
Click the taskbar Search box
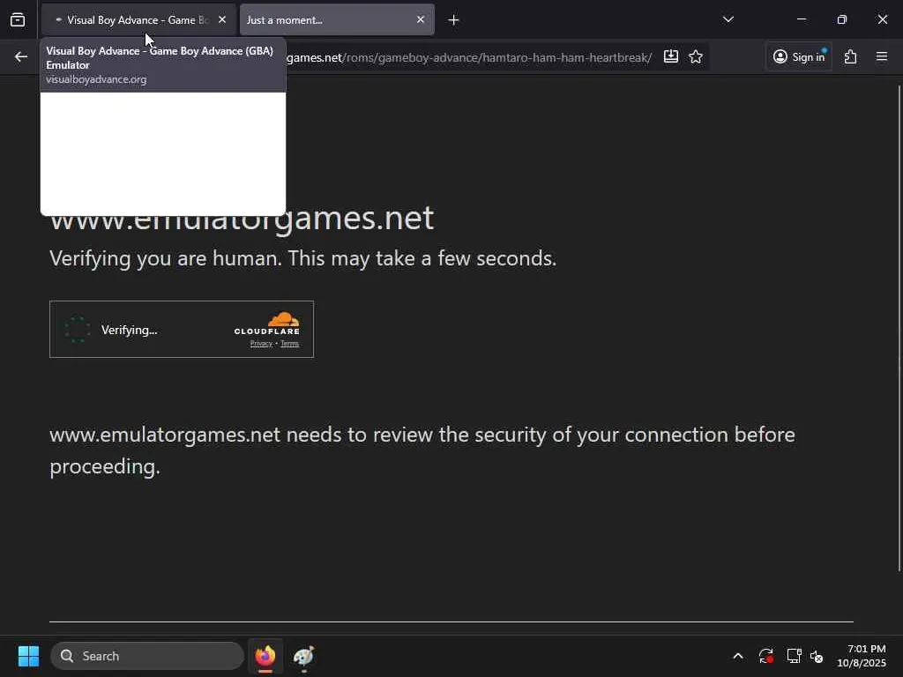tap(147, 656)
